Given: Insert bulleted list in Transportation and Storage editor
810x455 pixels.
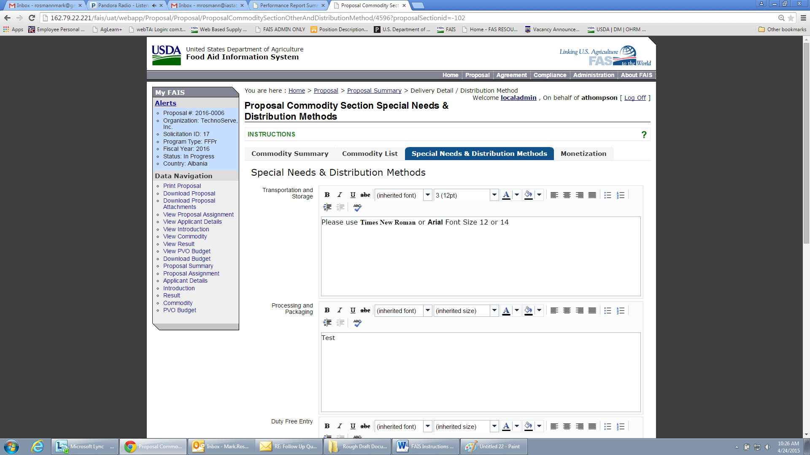Looking at the screenshot, I should coord(607,195).
